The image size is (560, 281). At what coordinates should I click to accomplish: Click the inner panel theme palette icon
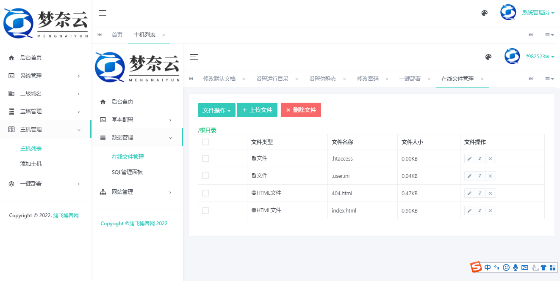point(488,57)
